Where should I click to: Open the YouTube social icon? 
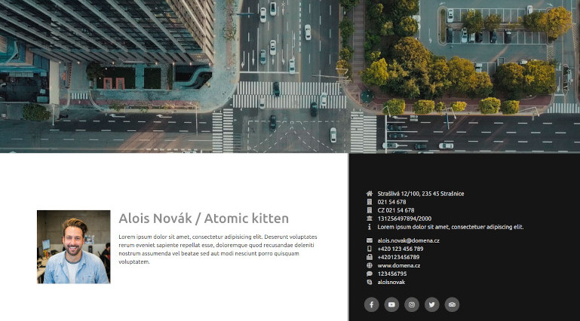coord(391,304)
